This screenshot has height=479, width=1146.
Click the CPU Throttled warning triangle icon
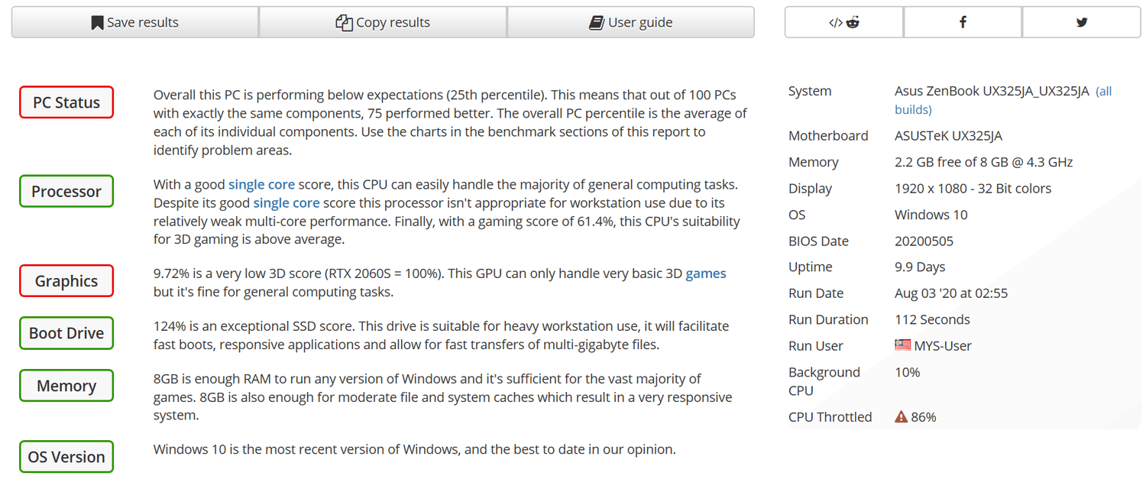(x=902, y=417)
